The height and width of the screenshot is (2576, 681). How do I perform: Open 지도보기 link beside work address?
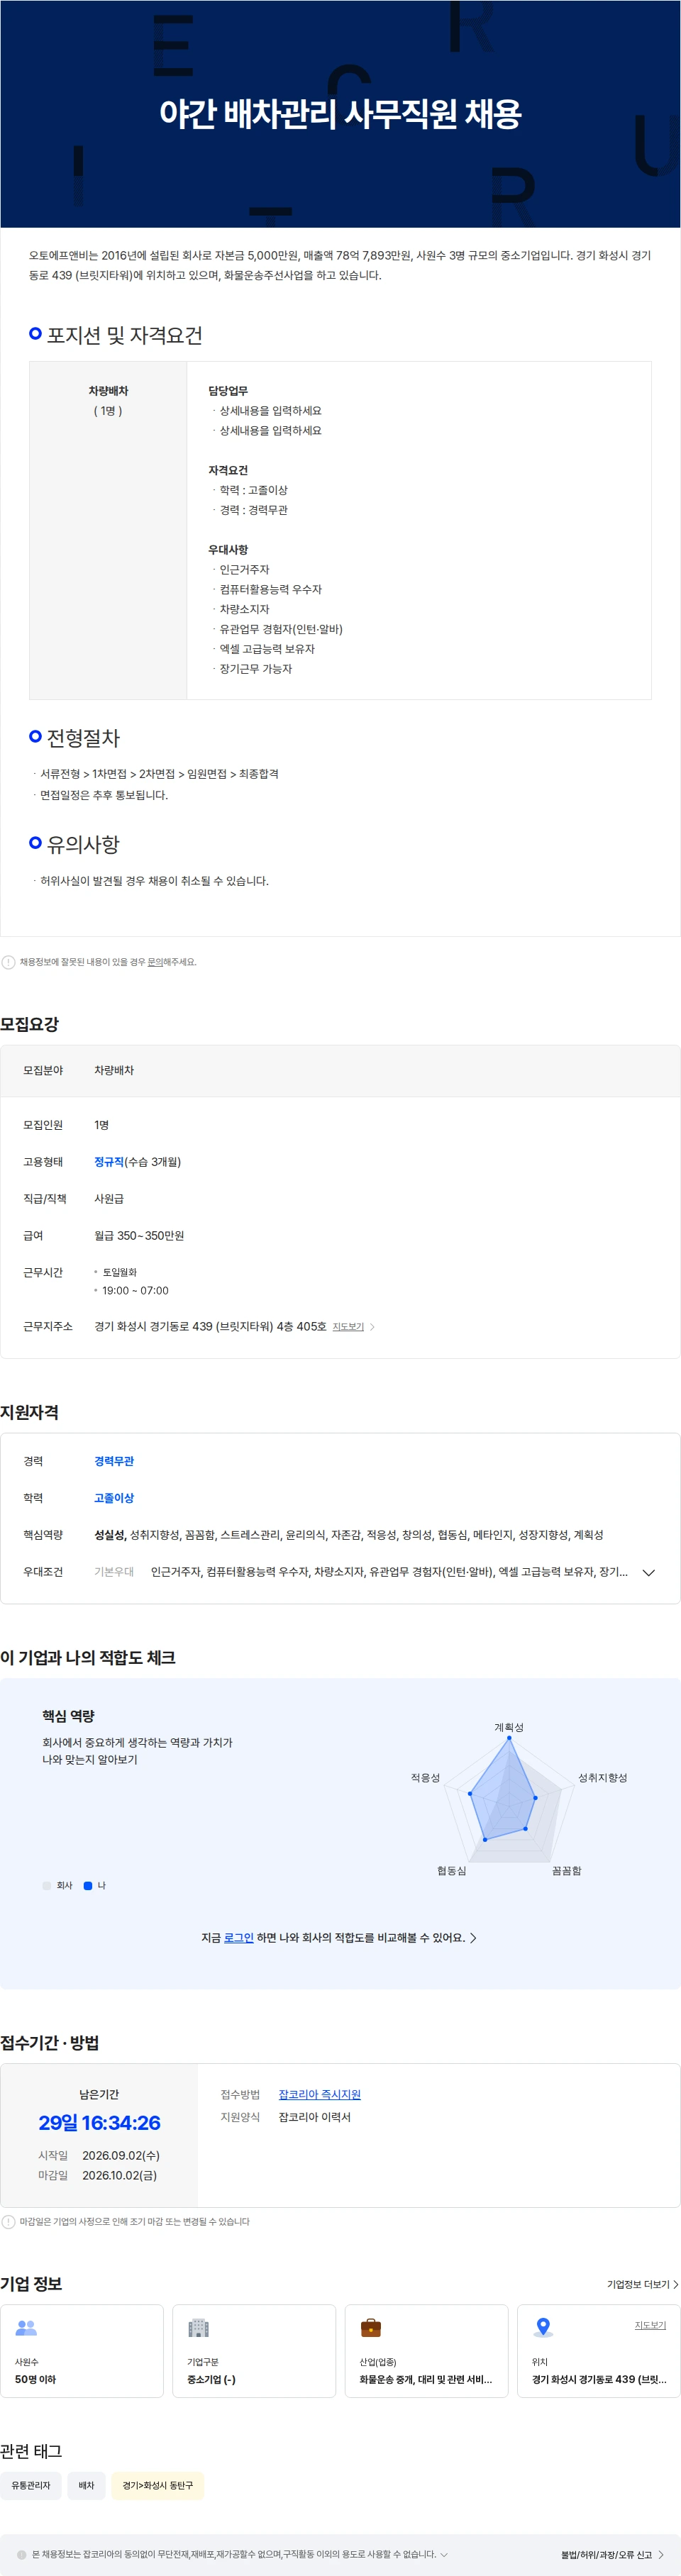point(348,1327)
